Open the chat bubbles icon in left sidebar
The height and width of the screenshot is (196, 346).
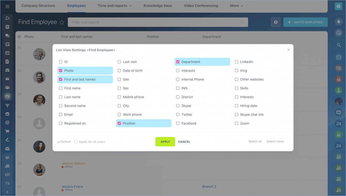(x=7, y=36)
